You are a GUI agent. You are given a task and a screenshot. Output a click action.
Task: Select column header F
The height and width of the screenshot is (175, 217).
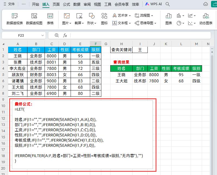pos(96,44)
